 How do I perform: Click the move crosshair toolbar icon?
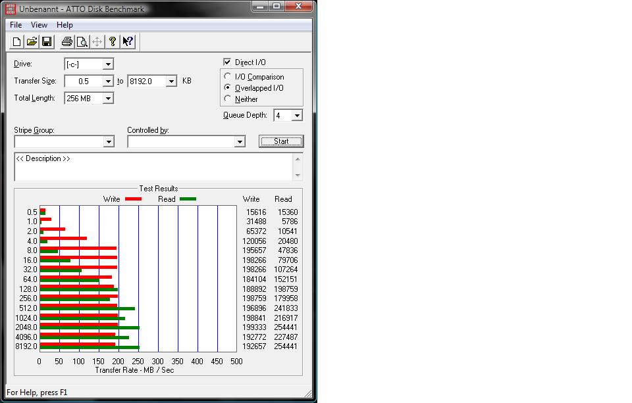click(97, 42)
